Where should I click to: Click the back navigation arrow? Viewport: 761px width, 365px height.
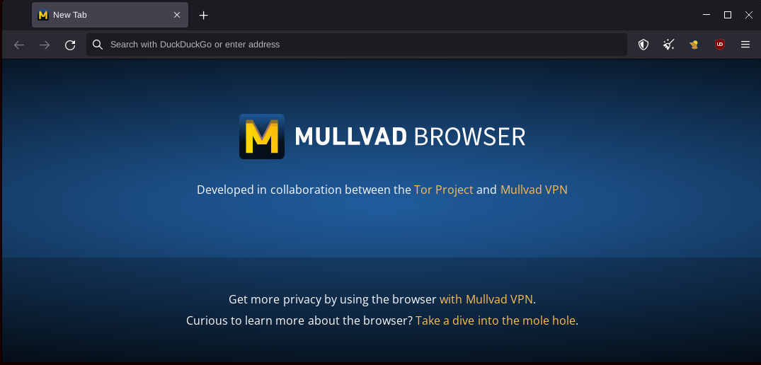pos(19,45)
